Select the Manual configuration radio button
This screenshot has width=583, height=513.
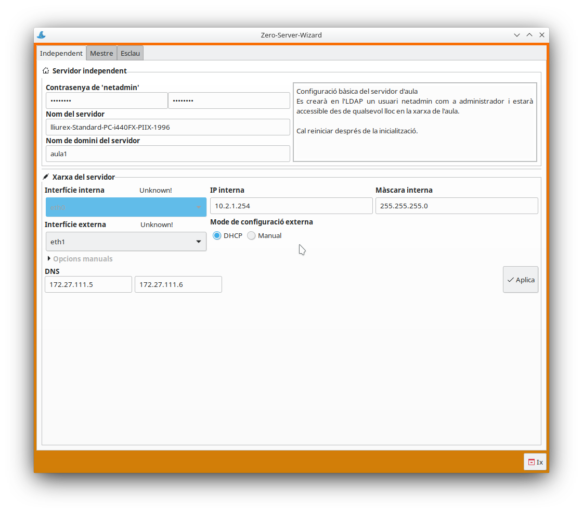point(252,235)
